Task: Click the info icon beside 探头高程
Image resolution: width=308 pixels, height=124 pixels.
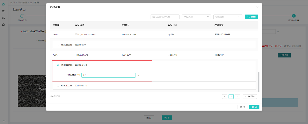Action: [78, 75]
